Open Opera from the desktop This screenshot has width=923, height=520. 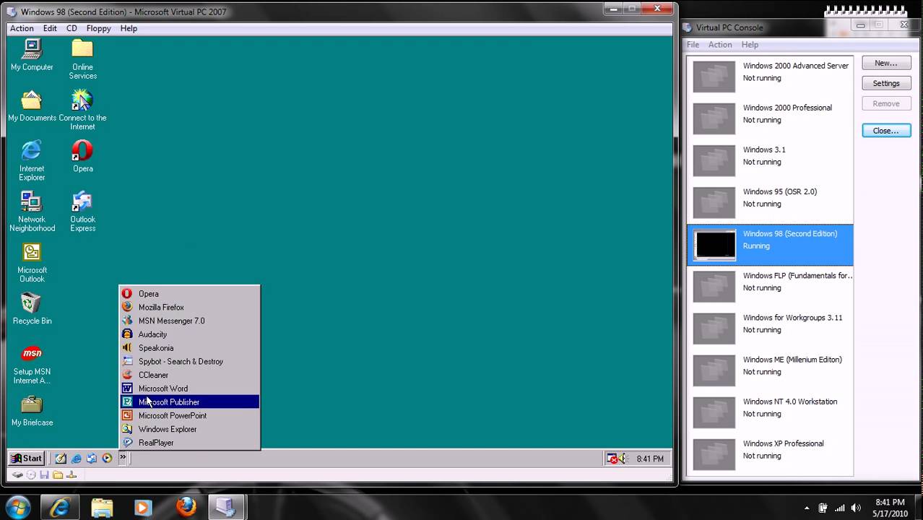click(82, 152)
